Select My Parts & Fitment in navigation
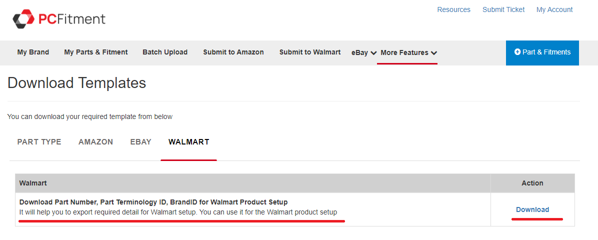The image size is (598, 240). 96,52
